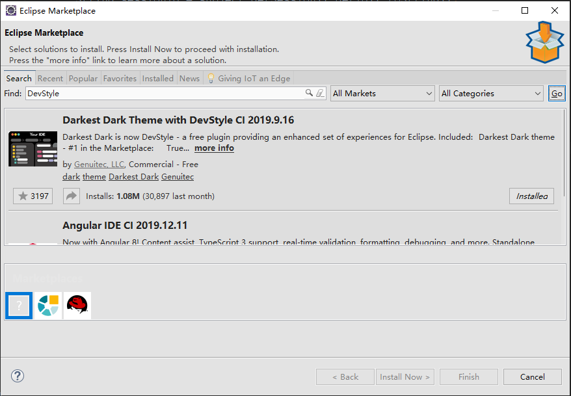
Task: Open the more info link
Action: (x=214, y=148)
